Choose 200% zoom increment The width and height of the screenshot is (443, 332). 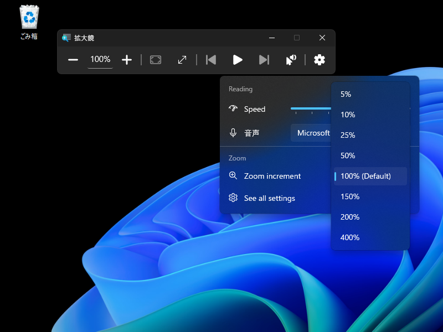tap(370, 217)
